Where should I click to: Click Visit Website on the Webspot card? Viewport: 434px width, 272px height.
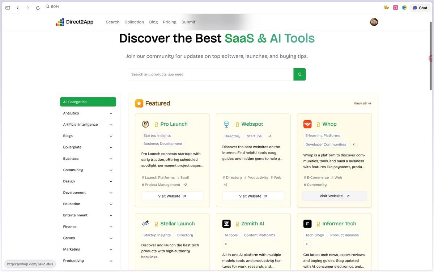(x=253, y=196)
